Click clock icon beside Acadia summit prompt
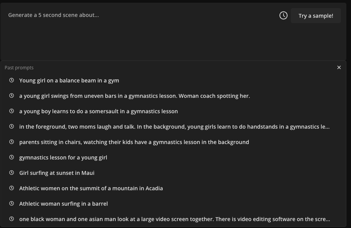Screen dimensions: 351x228 coord(12,188)
